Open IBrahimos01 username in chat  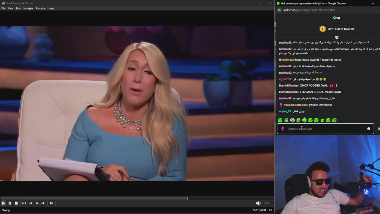coord(287,60)
